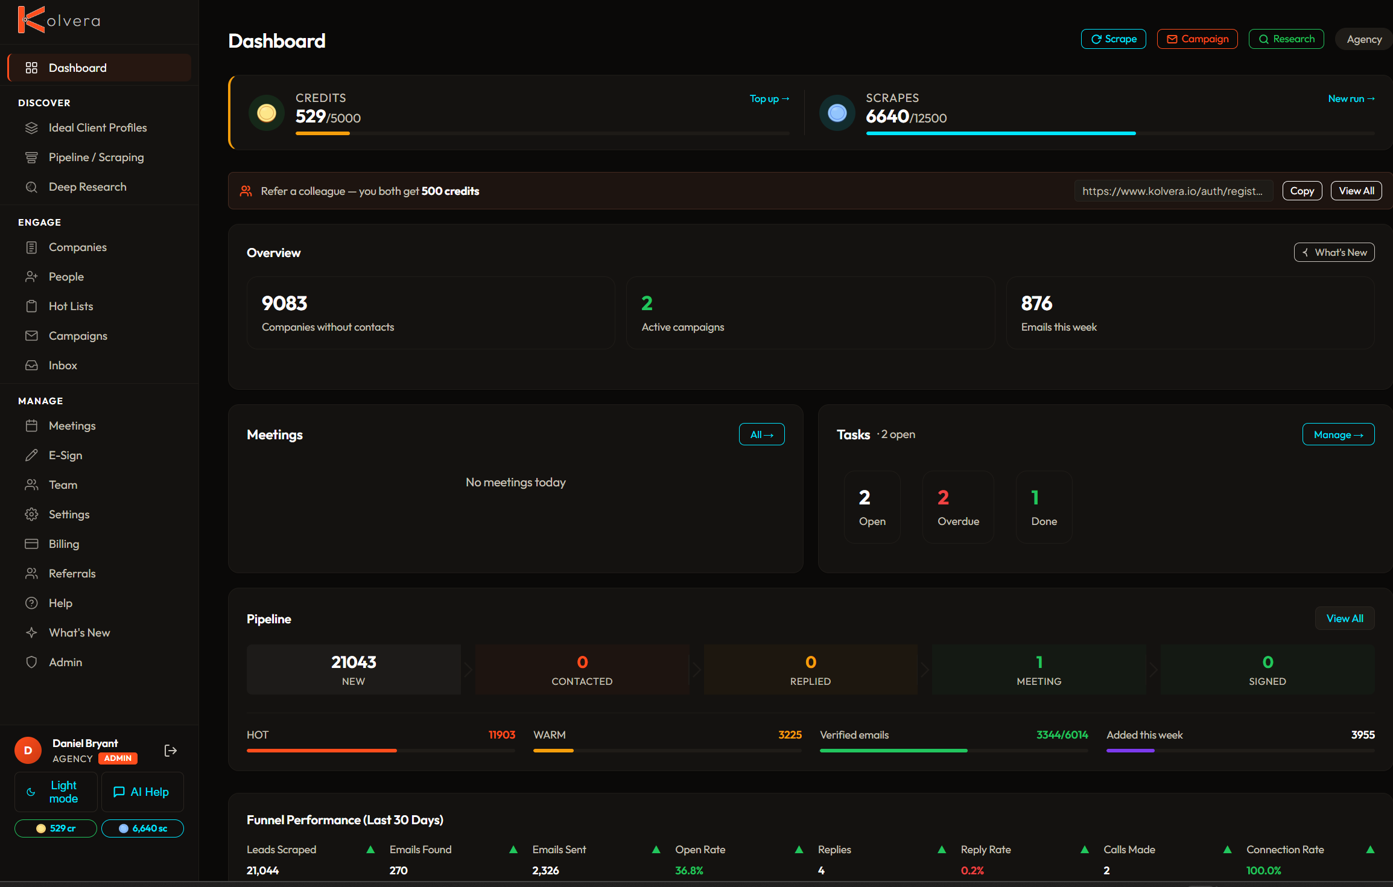Click the gold credits coin icon
Image resolution: width=1393 pixels, height=887 pixels.
coord(267,113)
